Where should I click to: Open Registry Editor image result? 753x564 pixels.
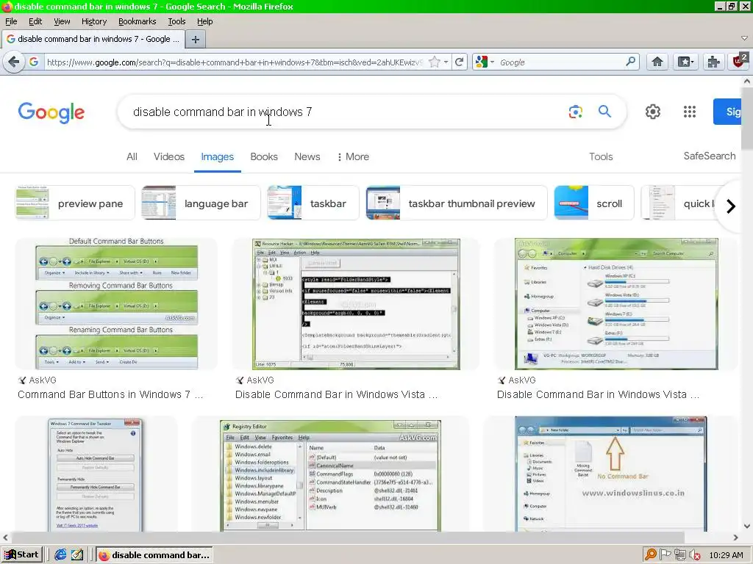pos(330,476)
